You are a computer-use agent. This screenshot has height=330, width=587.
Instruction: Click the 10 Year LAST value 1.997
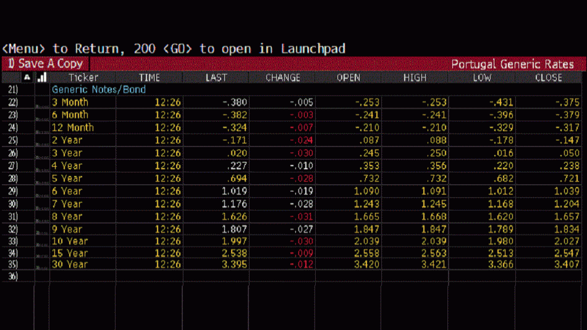click(x=234, y=241)
